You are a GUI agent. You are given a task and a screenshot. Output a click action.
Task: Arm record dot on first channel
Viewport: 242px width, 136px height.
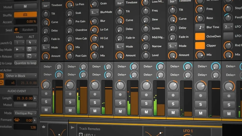point(46,94)
